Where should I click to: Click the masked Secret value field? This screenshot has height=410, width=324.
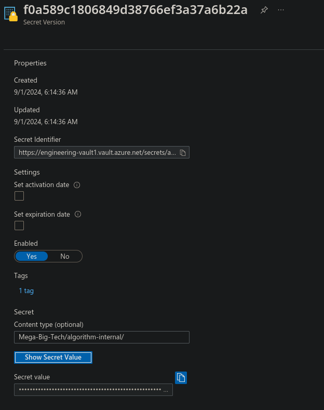[93, 390]
